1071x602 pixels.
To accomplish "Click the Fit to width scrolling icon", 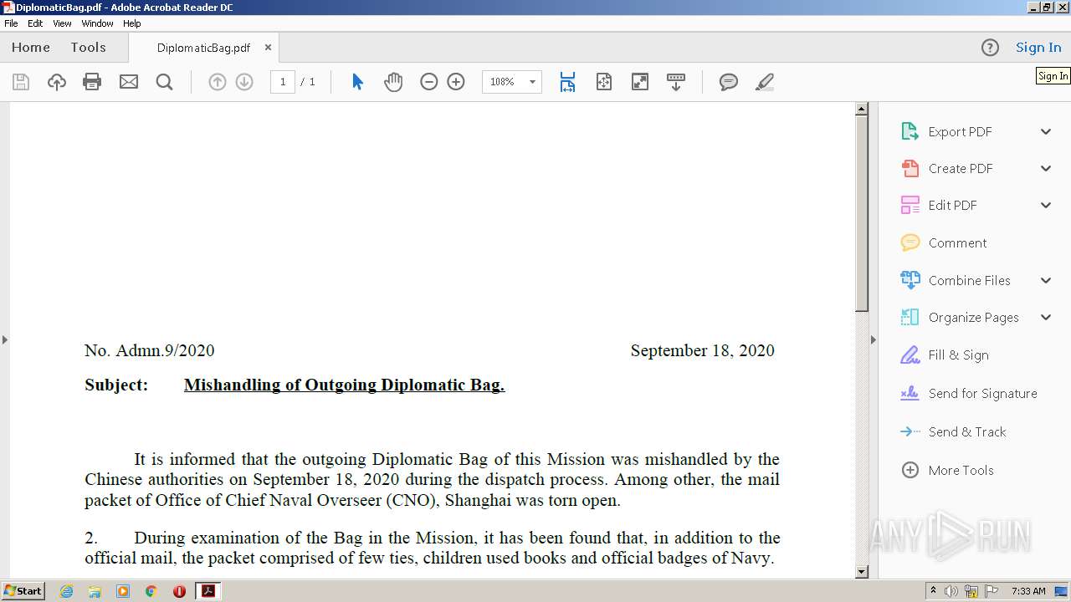I will coord(567,82).
